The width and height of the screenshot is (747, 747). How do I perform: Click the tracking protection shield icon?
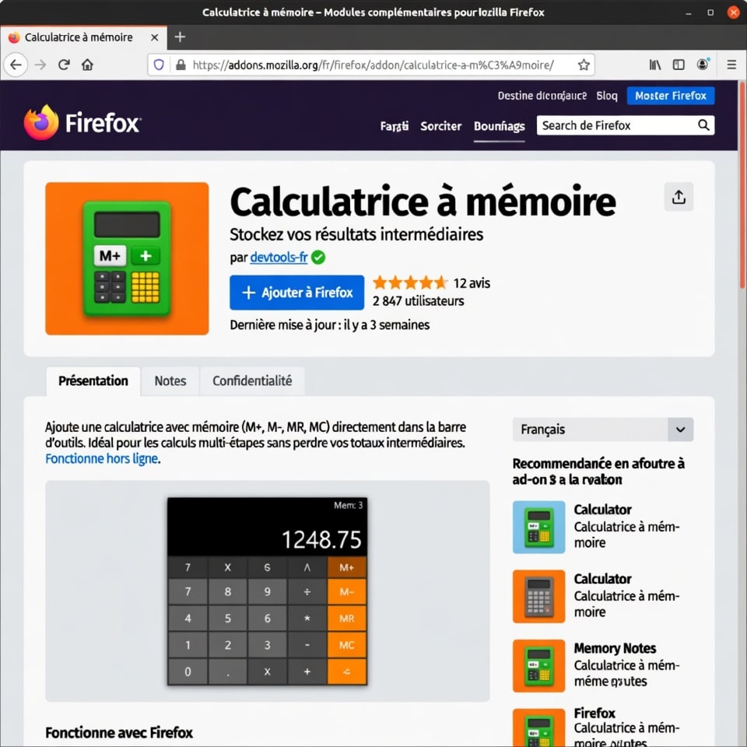[159, 65]
